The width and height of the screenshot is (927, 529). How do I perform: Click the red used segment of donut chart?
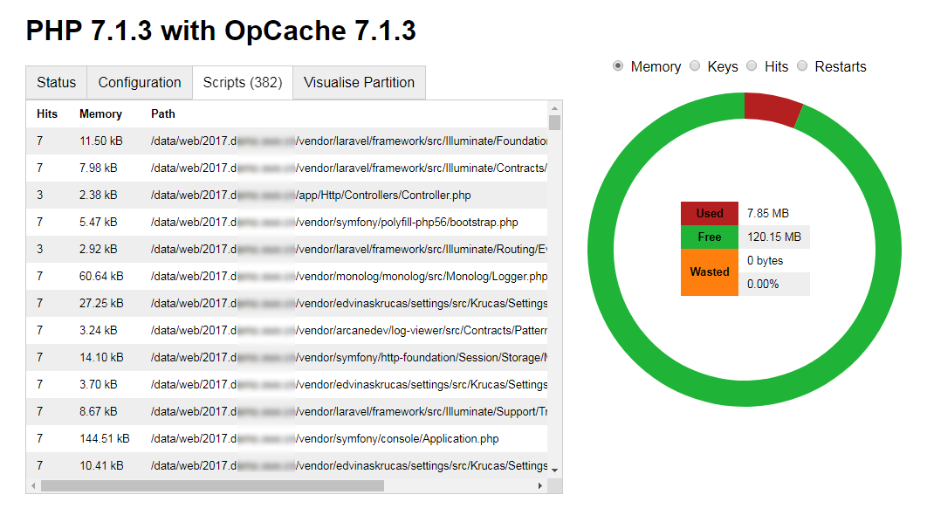[x=772, y=109]
